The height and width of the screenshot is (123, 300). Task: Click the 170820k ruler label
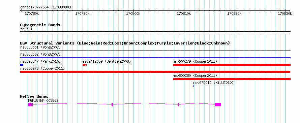[x=234, y=13]
